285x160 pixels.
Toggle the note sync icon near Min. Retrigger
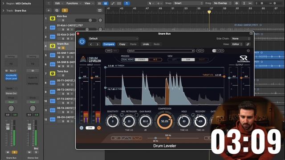(122, 115)
